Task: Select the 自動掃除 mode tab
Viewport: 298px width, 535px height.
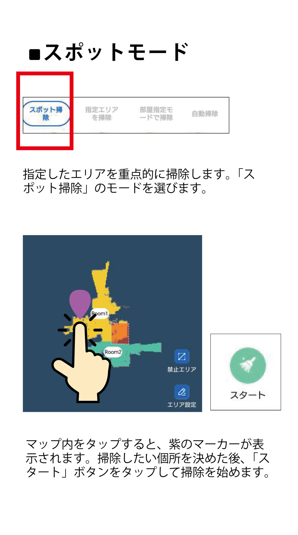Action: 205,114
